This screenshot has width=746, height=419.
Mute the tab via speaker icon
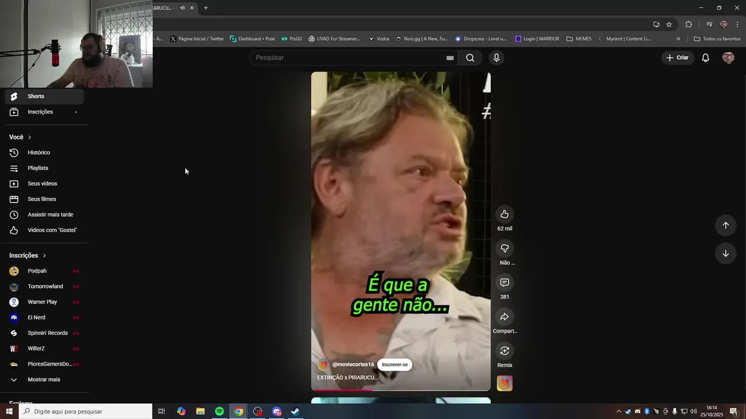coord(182,8)
